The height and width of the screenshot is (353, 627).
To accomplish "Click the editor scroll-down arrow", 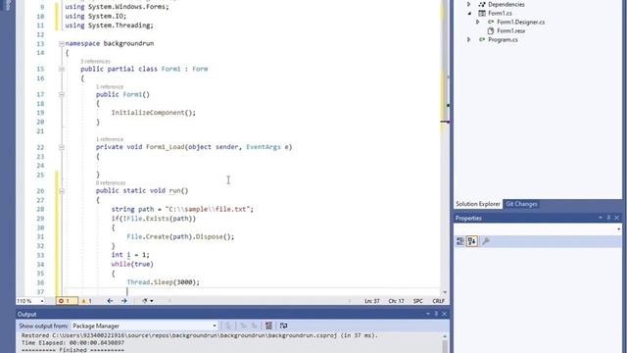I will (445, 292).
